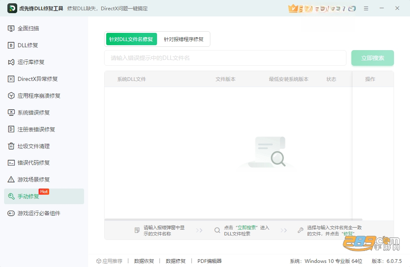
Task: Select the 针对DLL文件名修复 tab
Action: pyautogui.click(x=131, y=39)
